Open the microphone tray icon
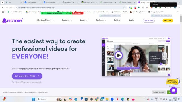Screen dimensions: 182x102 [152, 99]
